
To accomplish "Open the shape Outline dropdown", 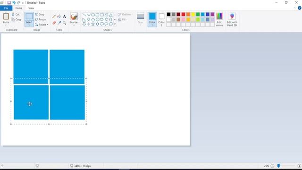I will tap(125, 15).
